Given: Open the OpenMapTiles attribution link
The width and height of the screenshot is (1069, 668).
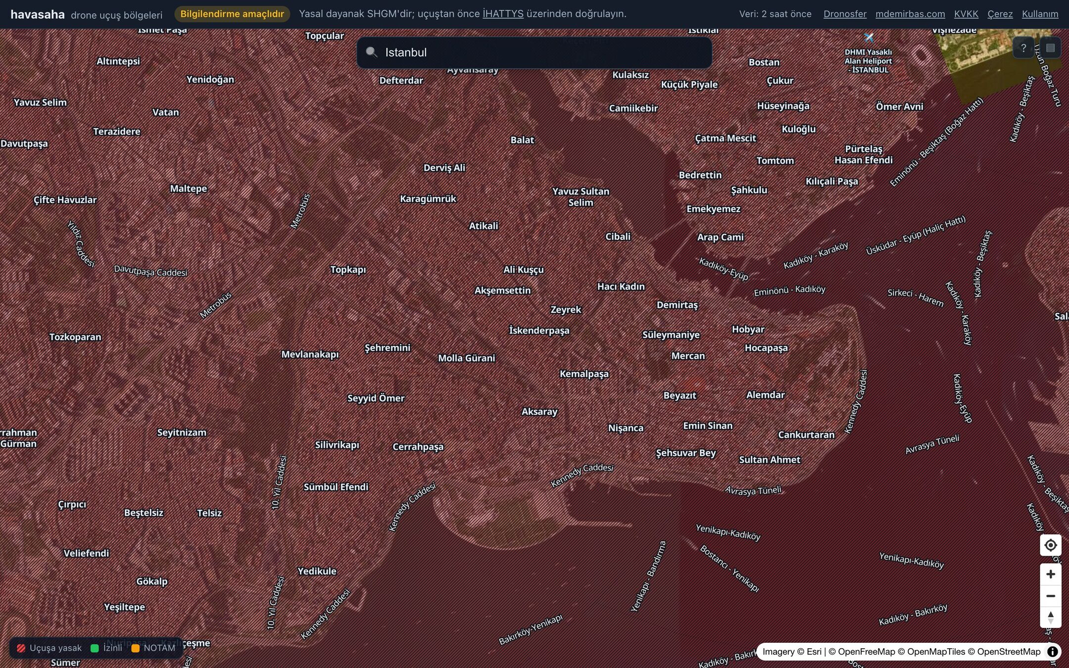Looking at the screenshot, I should click(x=931, y=652).
